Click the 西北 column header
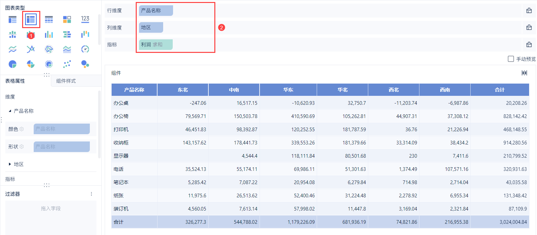 pos(394,90)
